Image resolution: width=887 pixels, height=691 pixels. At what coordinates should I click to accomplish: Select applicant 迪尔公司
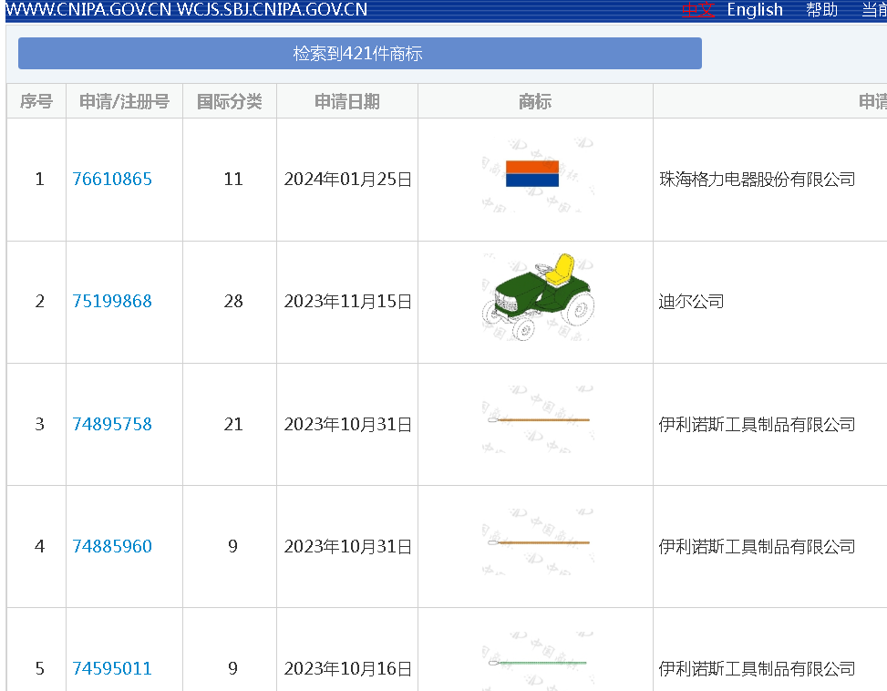click(691, 302)
